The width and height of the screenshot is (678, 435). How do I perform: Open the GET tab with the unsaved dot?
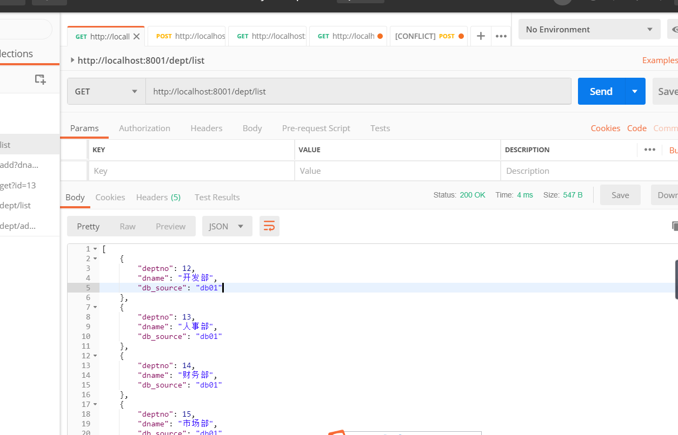coord(348,36)
